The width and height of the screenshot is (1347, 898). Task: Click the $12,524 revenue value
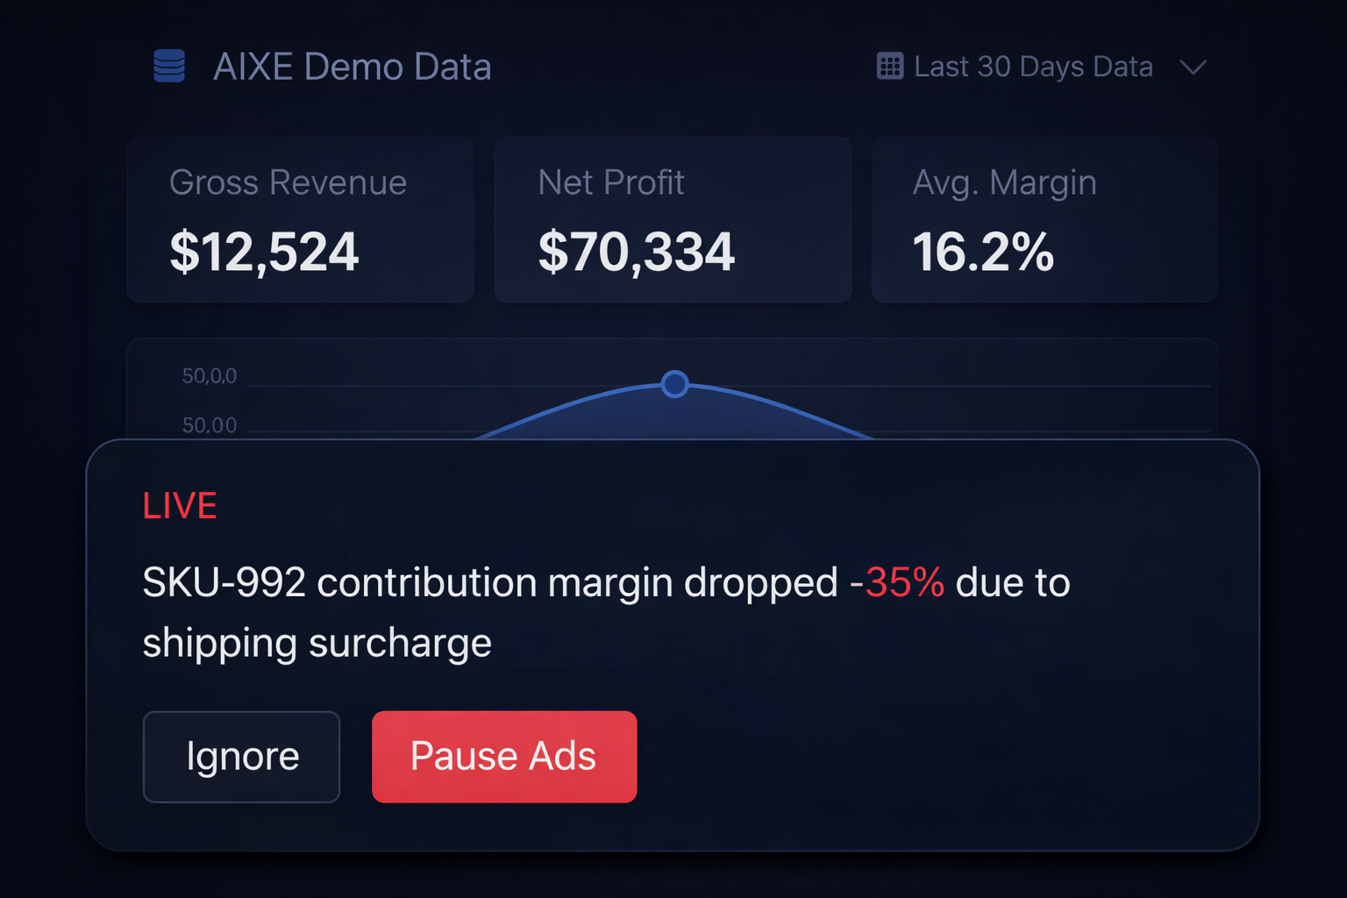[264, 252]
